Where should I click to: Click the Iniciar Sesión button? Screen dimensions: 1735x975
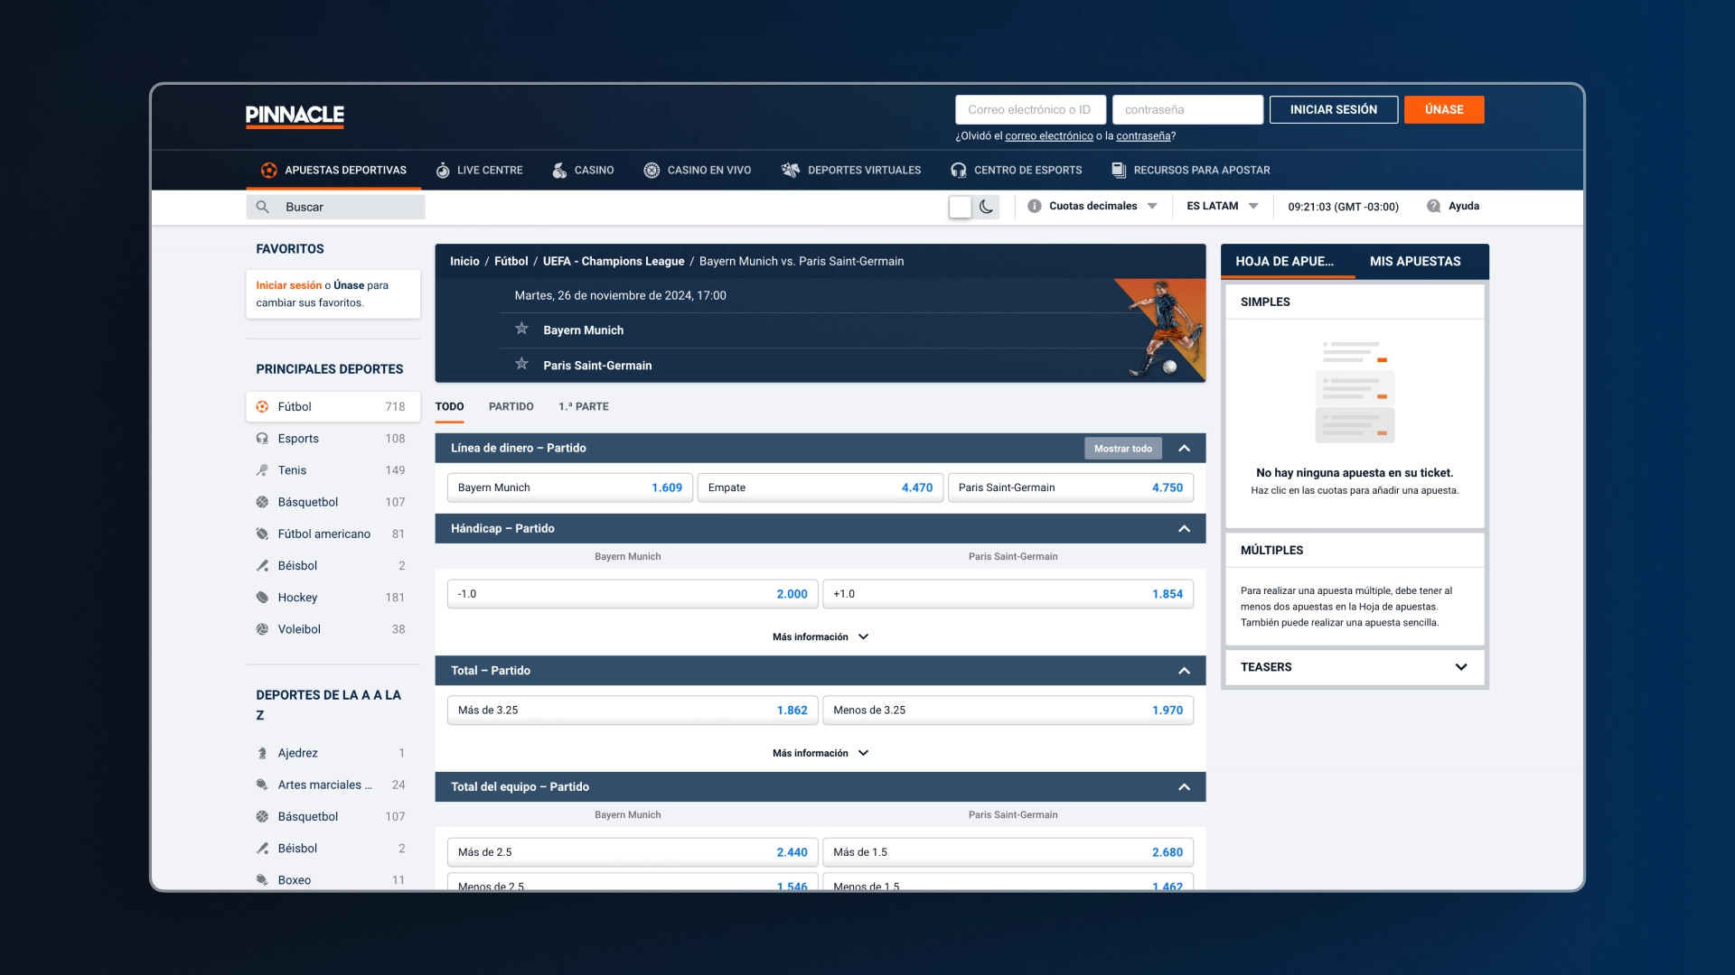point(1334,109)
